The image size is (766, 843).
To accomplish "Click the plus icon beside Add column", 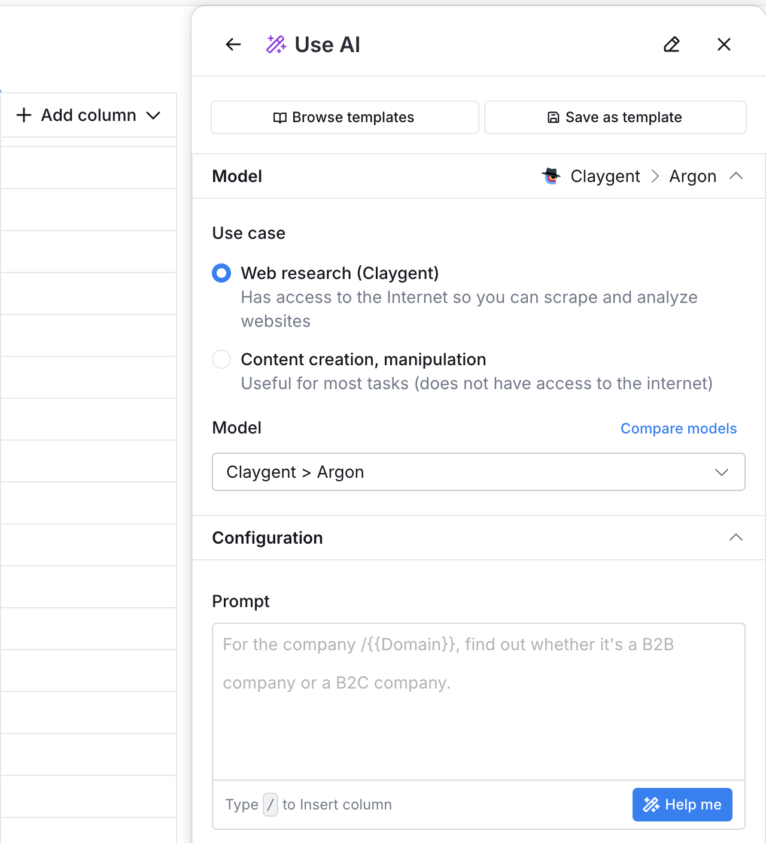I will tap(24, 115).
